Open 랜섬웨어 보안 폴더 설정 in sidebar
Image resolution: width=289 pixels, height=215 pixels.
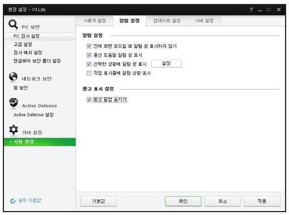click(x=37, y=61)
